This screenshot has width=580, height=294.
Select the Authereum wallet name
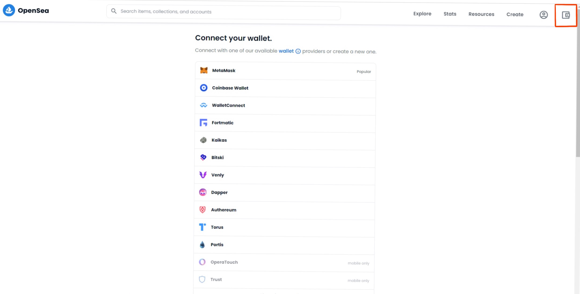pyautogui.click(x=224, y=210)
